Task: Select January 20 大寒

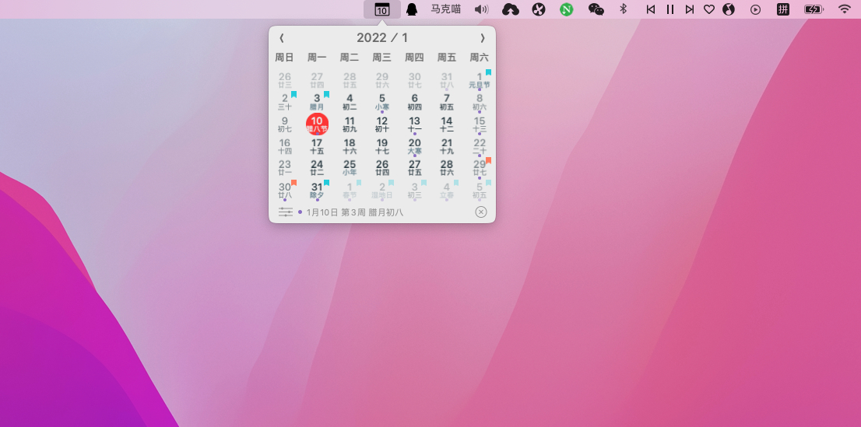Action: coord(415,146)
